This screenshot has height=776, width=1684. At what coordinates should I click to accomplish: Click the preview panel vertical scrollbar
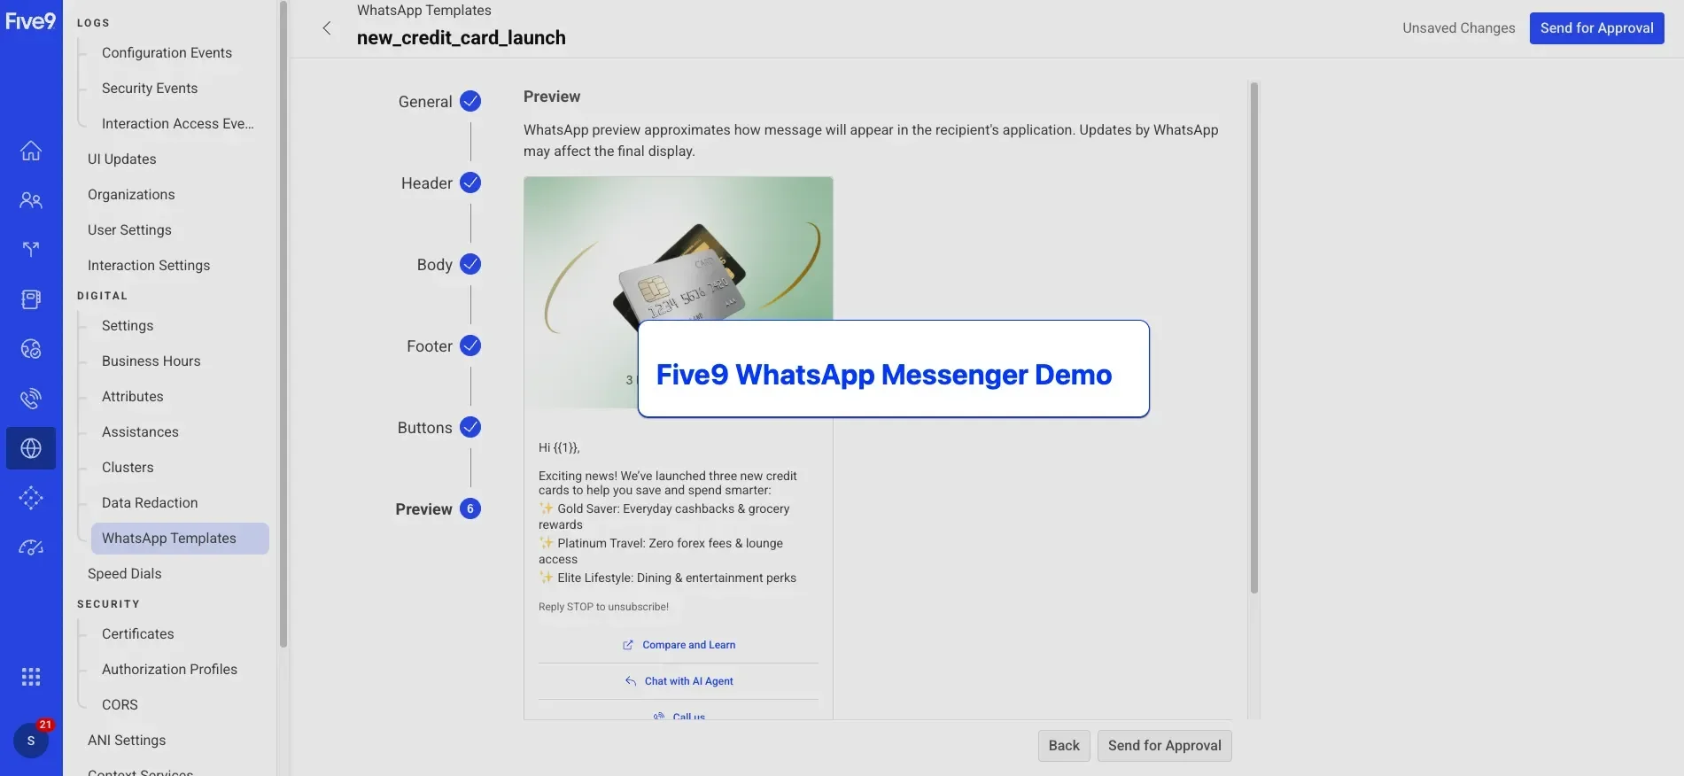click(1253, 337)
